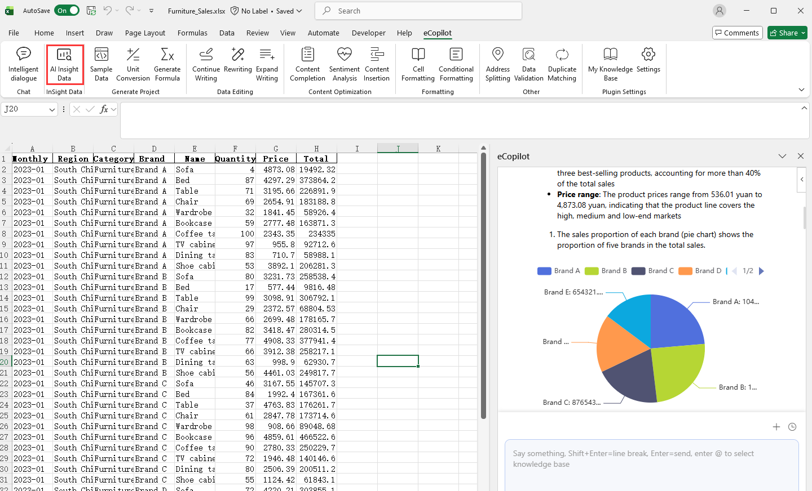This screenshot has width=812, height=491.
Task: Run Sentiment Analysis on the data
Action: coord(344,64)
